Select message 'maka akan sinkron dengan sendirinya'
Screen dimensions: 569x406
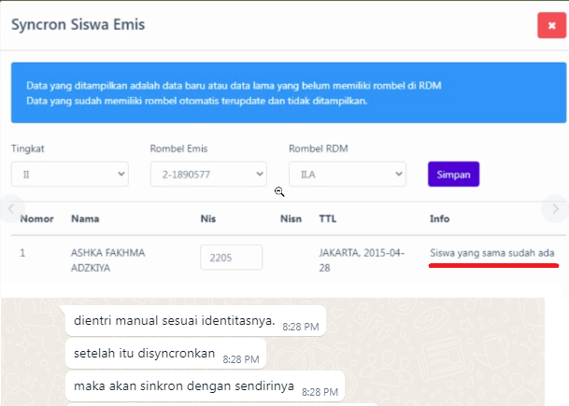point(205,386)
